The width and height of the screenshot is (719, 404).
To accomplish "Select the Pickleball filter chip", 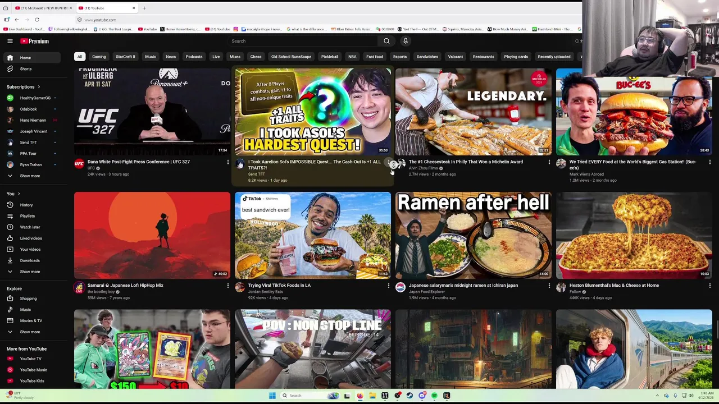I will (x=330, y=57).
